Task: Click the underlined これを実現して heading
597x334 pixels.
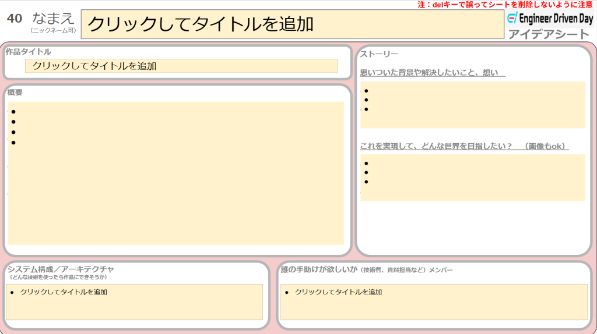Action: coord(464,146)
